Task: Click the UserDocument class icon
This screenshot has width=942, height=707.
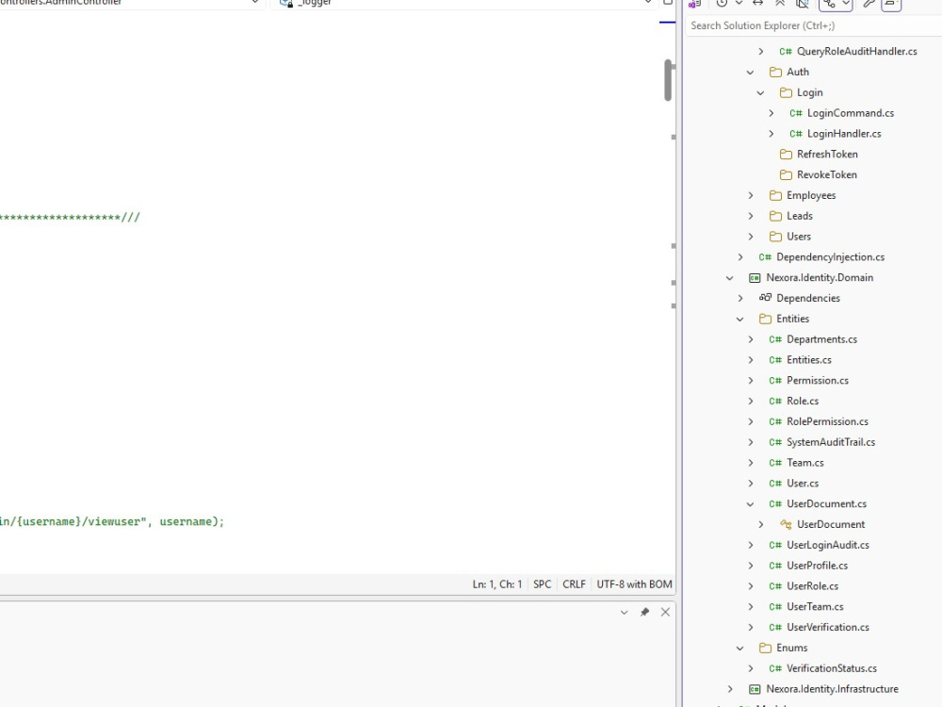Action: click(786, 524)
